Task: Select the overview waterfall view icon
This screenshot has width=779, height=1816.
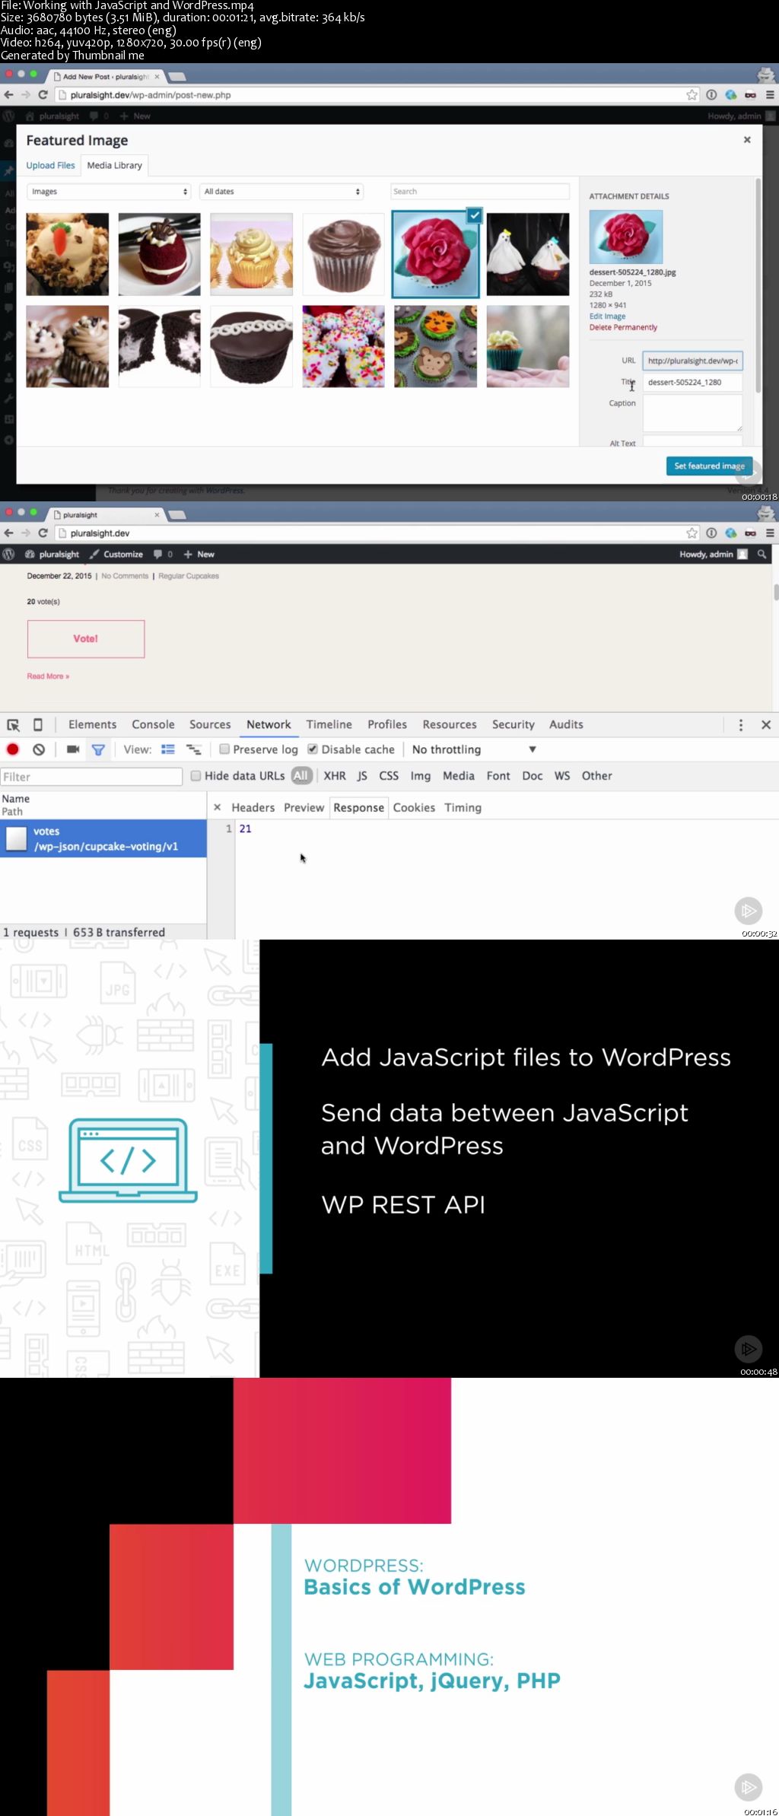Action: click(194, 749)
